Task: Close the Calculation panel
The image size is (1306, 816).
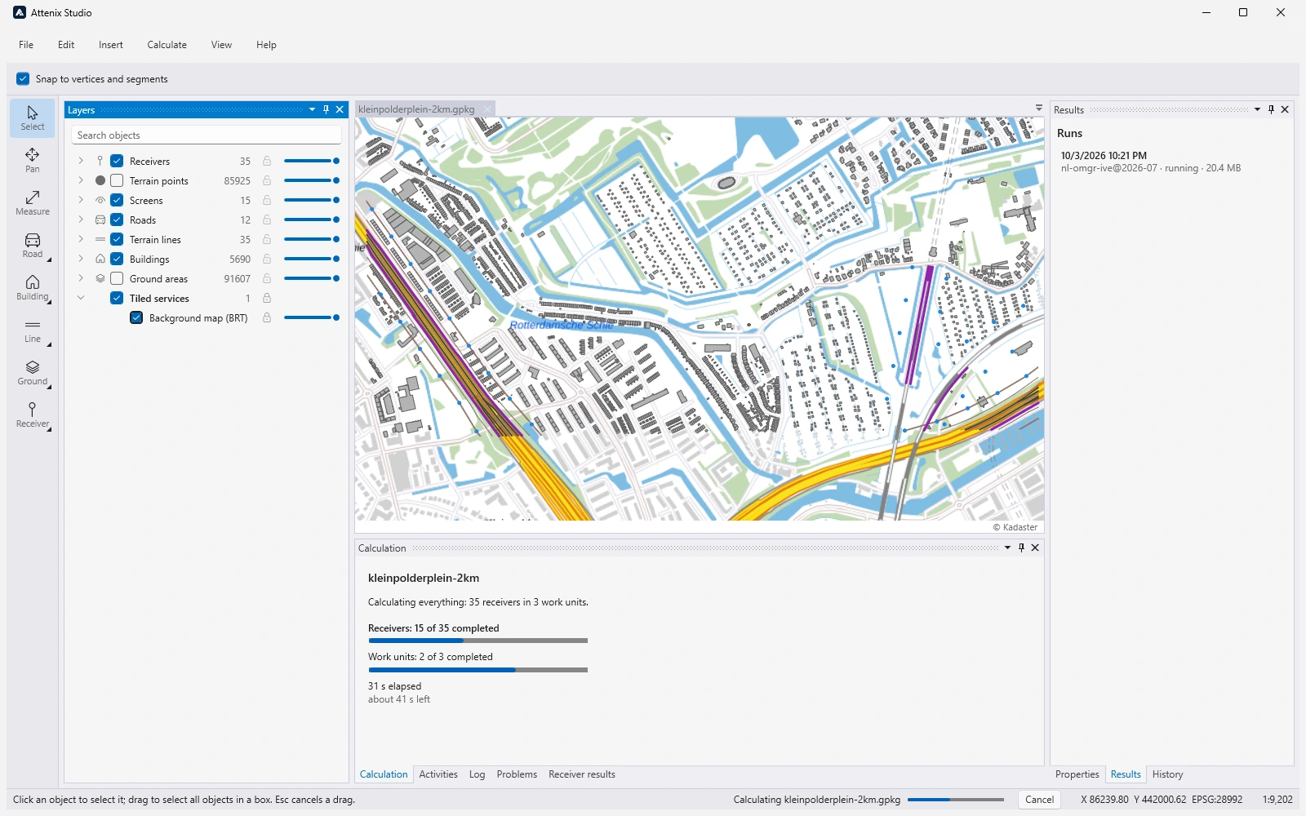Action: pos(1035,548)
